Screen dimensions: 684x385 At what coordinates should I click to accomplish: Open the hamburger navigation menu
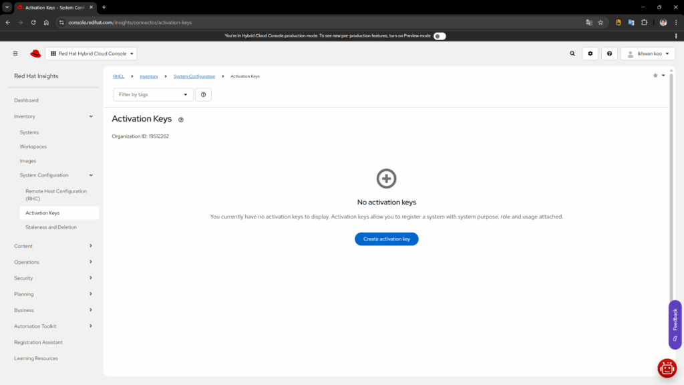(15, 53)
